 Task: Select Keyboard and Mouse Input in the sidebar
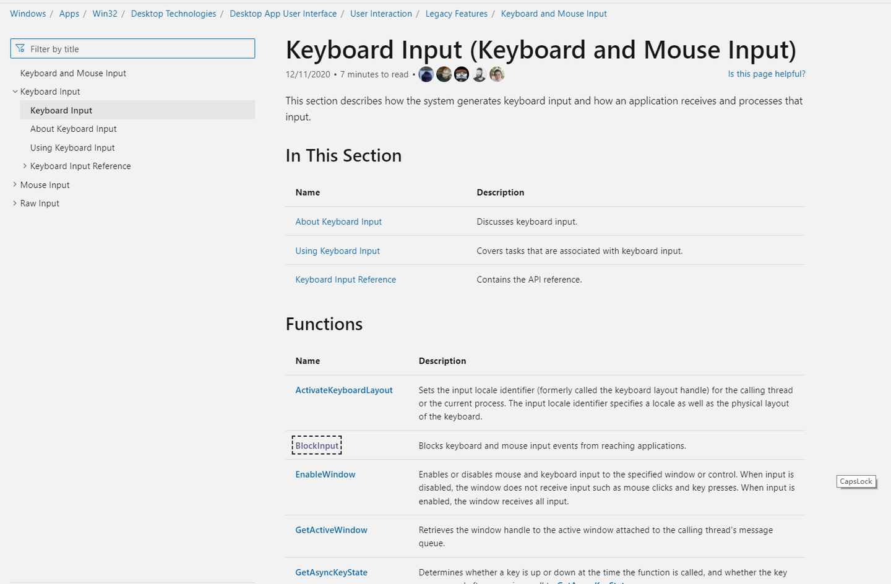[73, 73]
